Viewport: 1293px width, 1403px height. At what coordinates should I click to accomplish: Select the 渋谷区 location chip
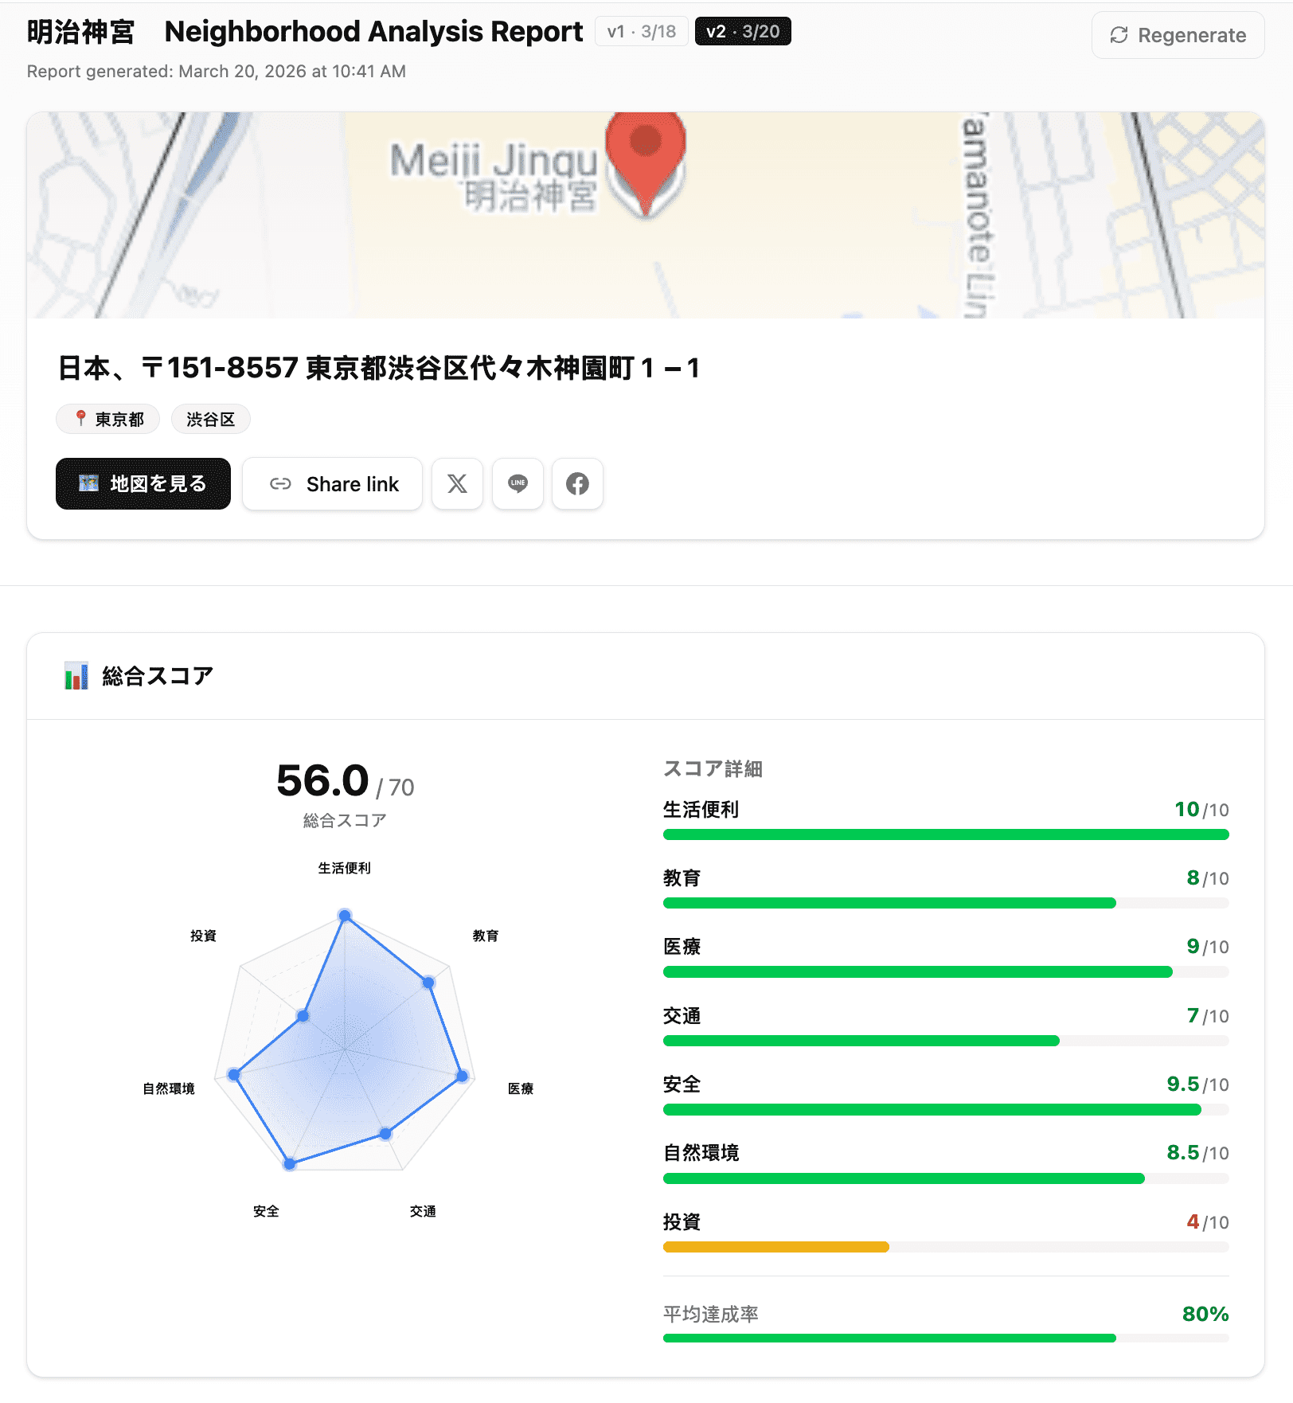[x=210, y=419]
